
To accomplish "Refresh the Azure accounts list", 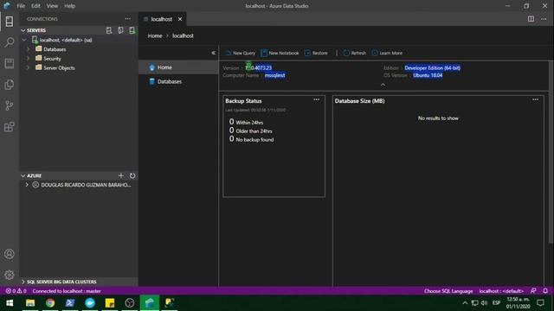I will (x=132, y=175).
